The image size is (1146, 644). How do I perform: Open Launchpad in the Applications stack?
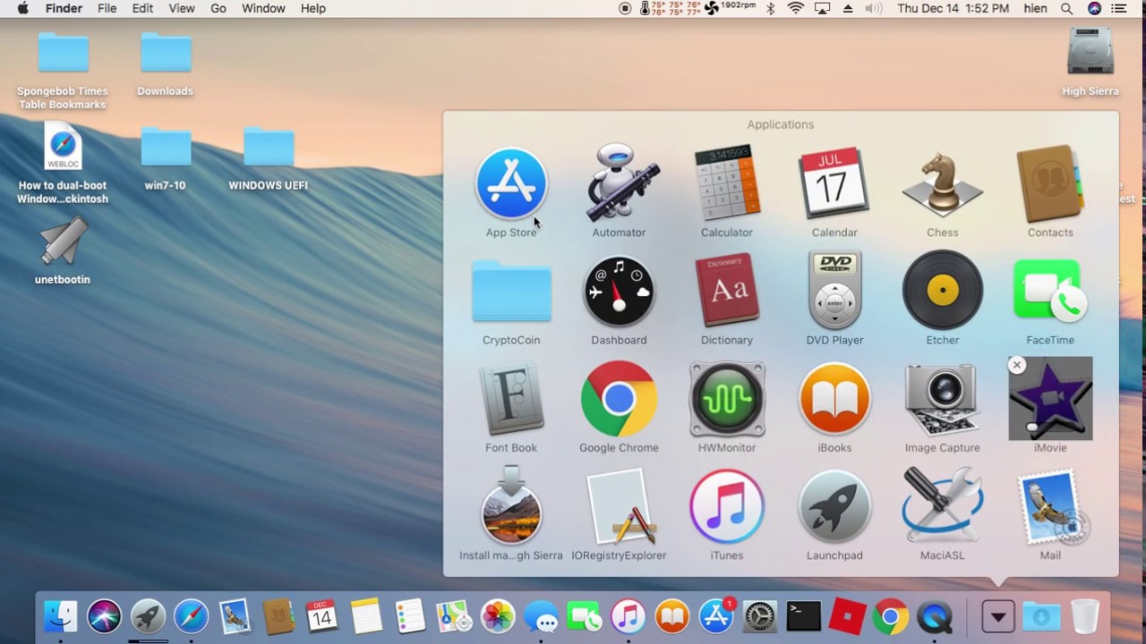834,506
